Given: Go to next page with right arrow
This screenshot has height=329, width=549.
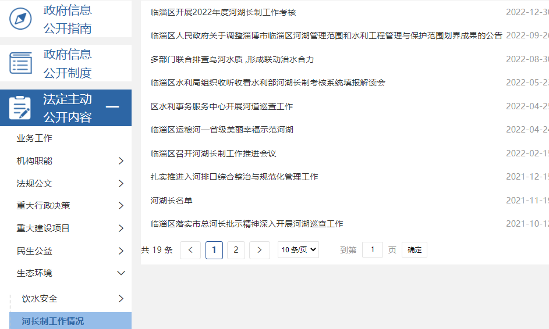Looking at the screenshot, I should pos(259,250).
